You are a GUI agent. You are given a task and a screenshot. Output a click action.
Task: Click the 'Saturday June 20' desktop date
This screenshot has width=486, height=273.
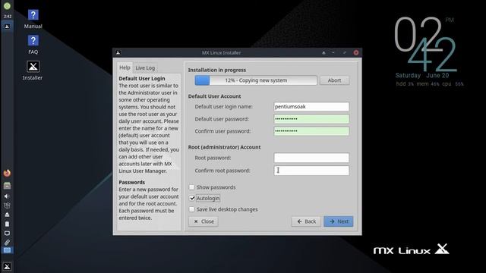coord(422,76)
